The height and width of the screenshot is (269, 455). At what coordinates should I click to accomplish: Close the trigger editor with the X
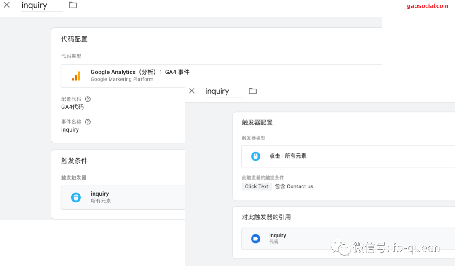tap(192, 91)
